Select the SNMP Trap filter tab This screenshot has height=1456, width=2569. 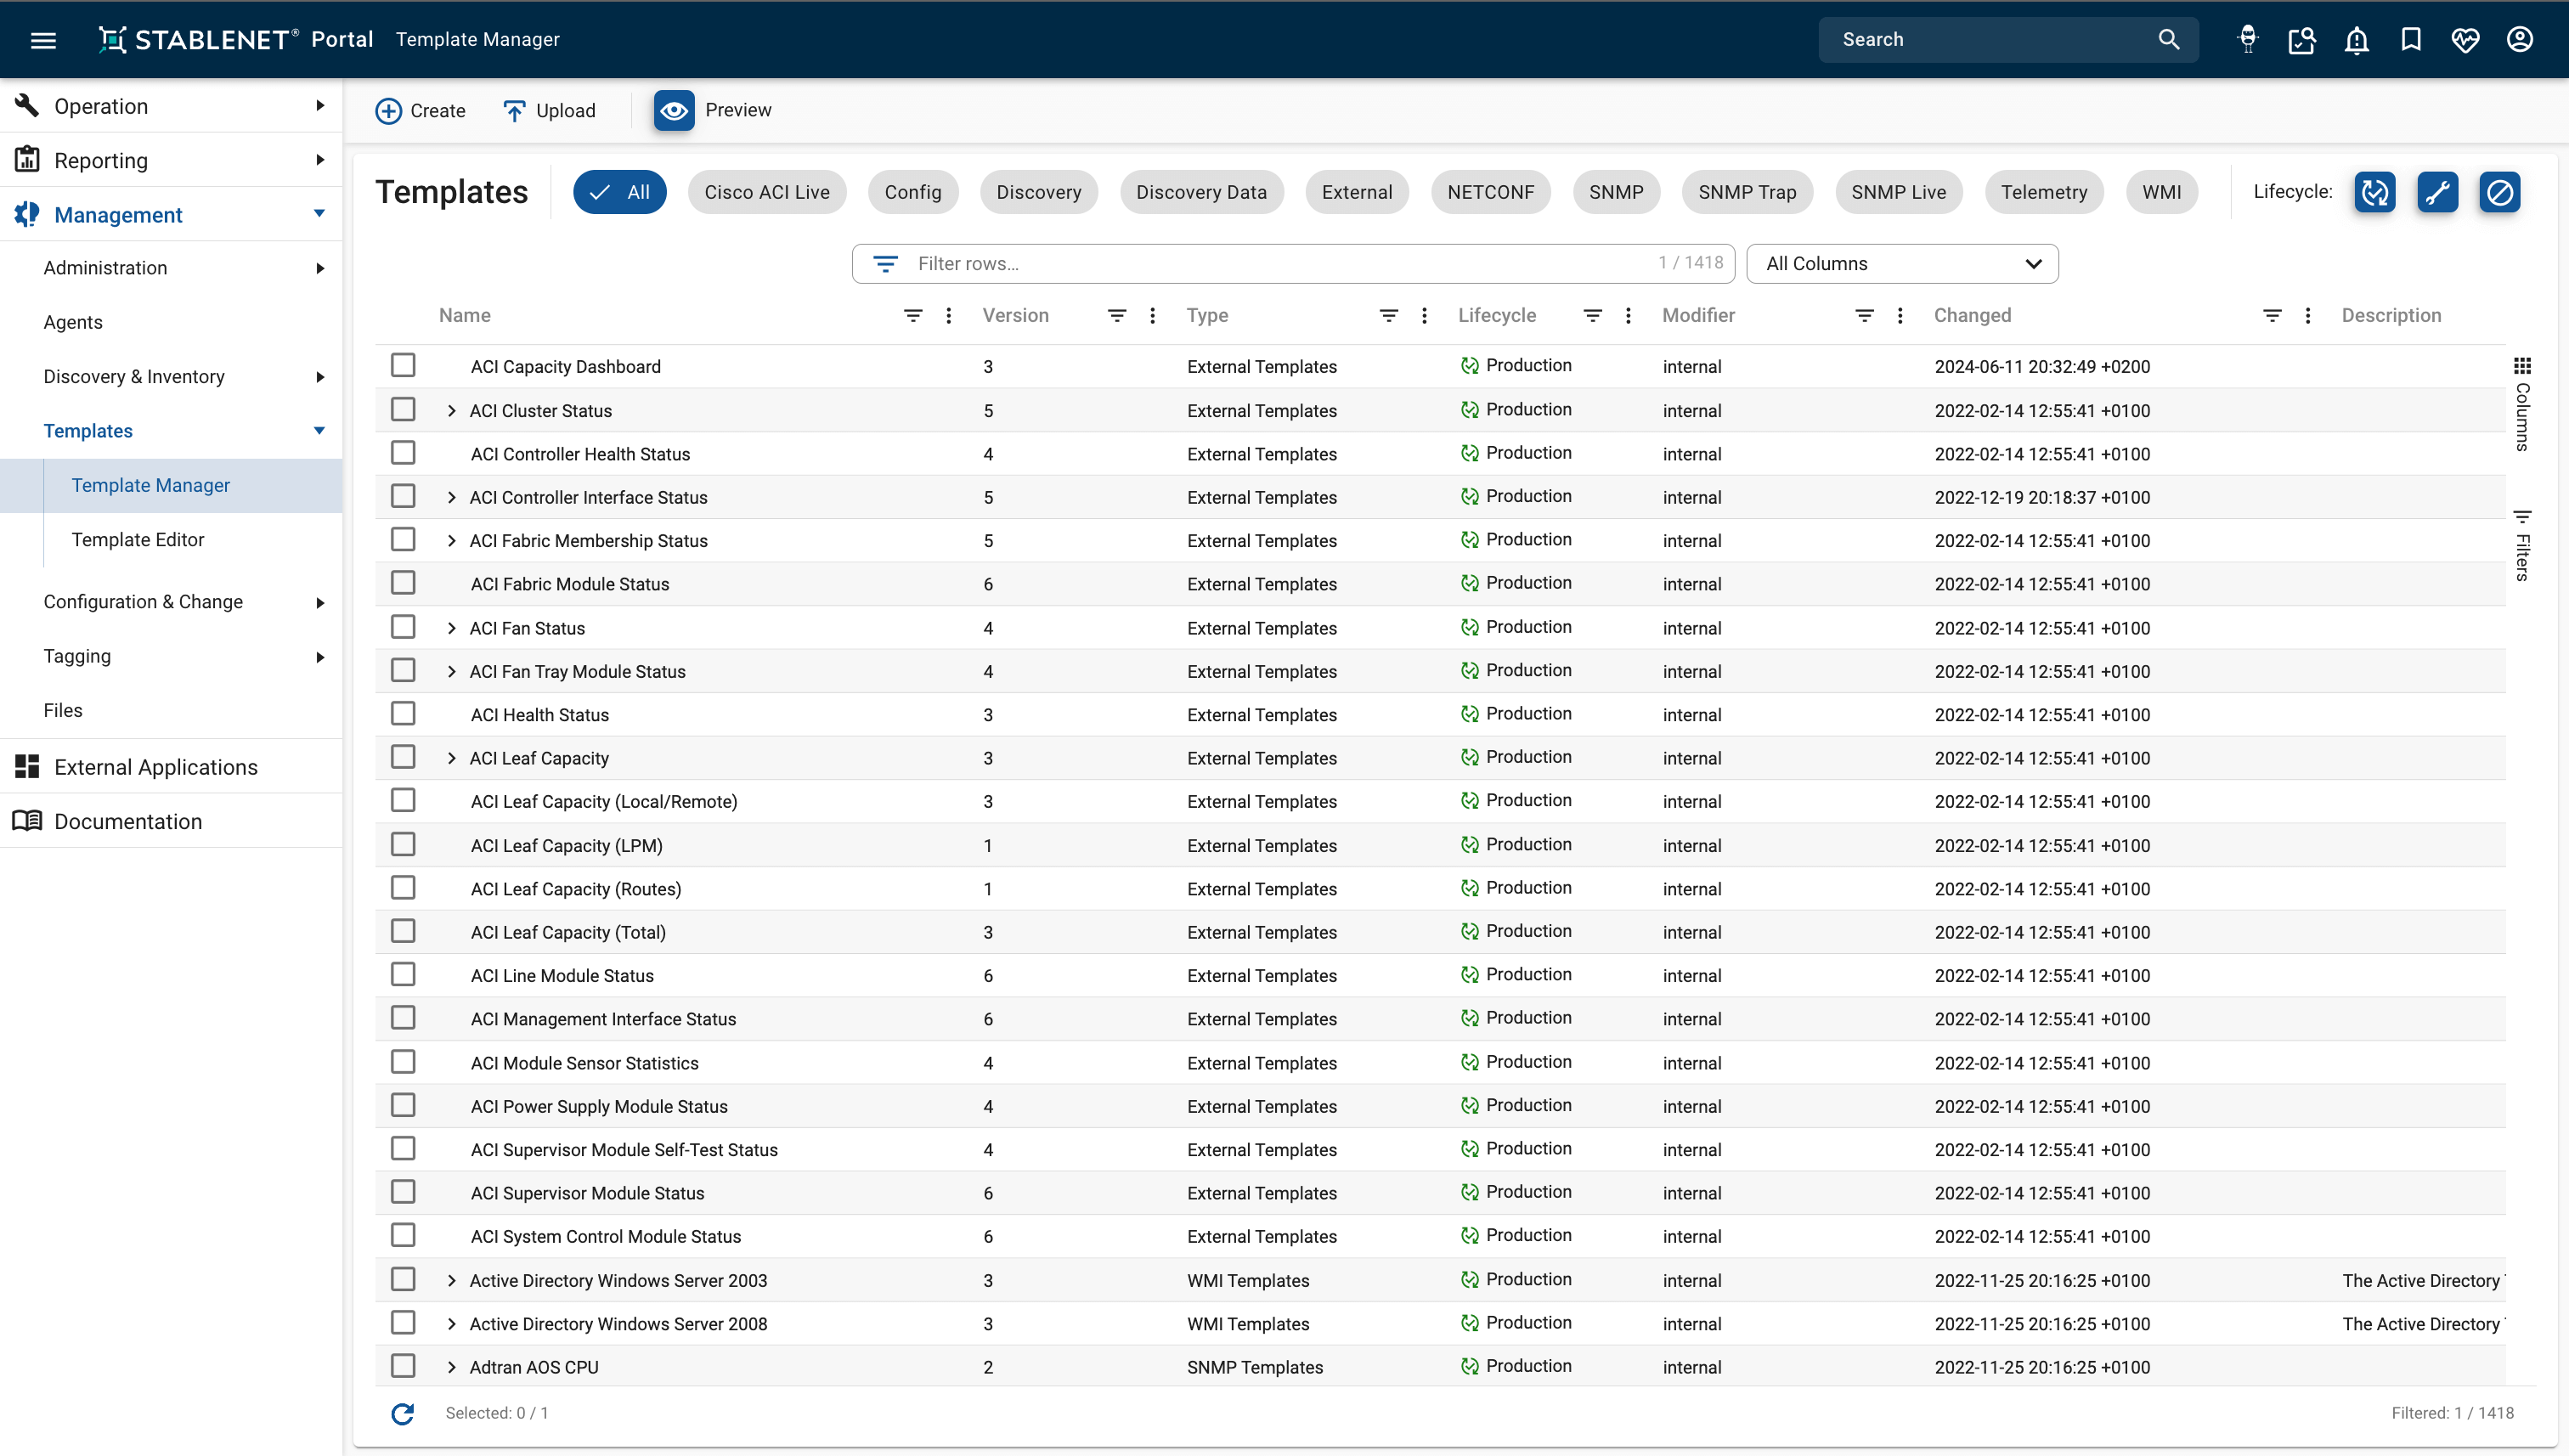(x=1747, y=192)
